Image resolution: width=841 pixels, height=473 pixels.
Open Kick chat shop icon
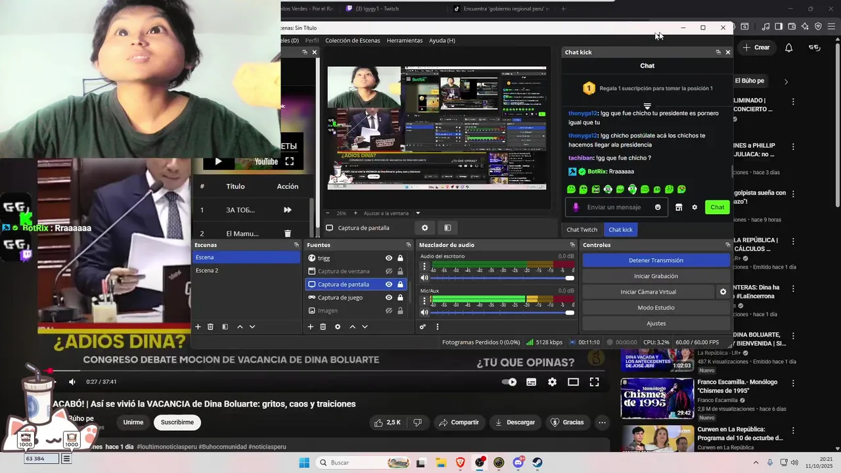(x=679, y=208)
